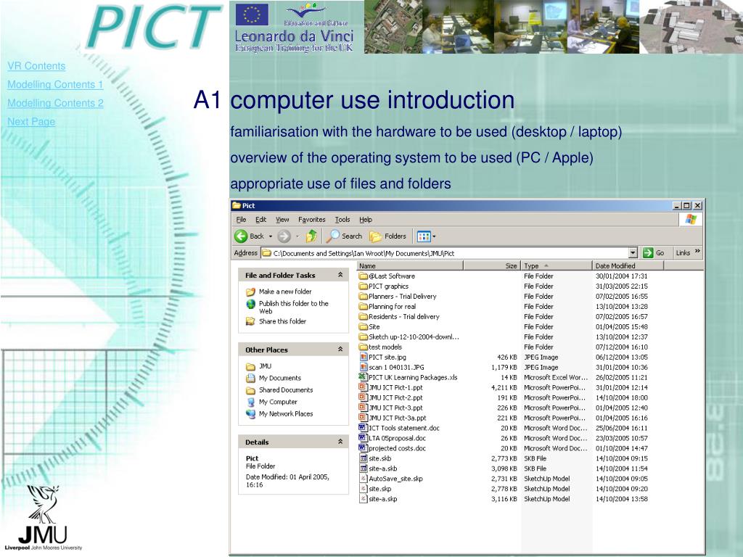The height and width of the screenshot is (557, 743).
Task: Click the Windows flag logo in menu bar
Action: pos(691,219)
